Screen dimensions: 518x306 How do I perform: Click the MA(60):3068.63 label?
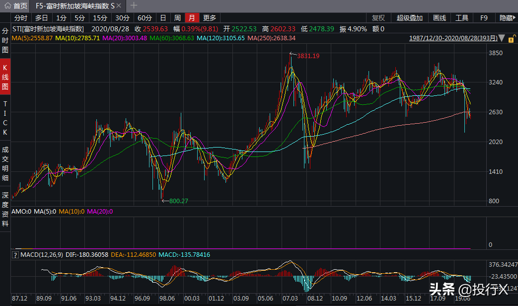171,38
